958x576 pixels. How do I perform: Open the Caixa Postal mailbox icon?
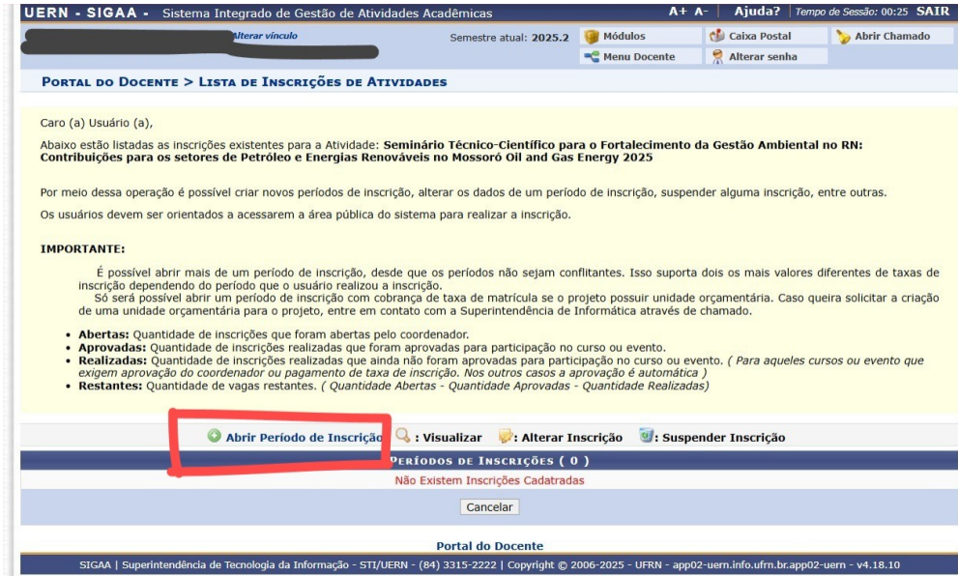717,36
